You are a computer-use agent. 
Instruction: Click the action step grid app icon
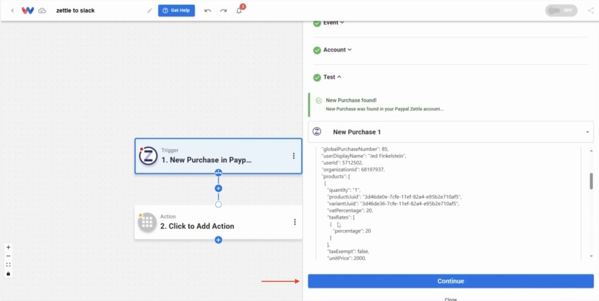(x=147, y=222)
